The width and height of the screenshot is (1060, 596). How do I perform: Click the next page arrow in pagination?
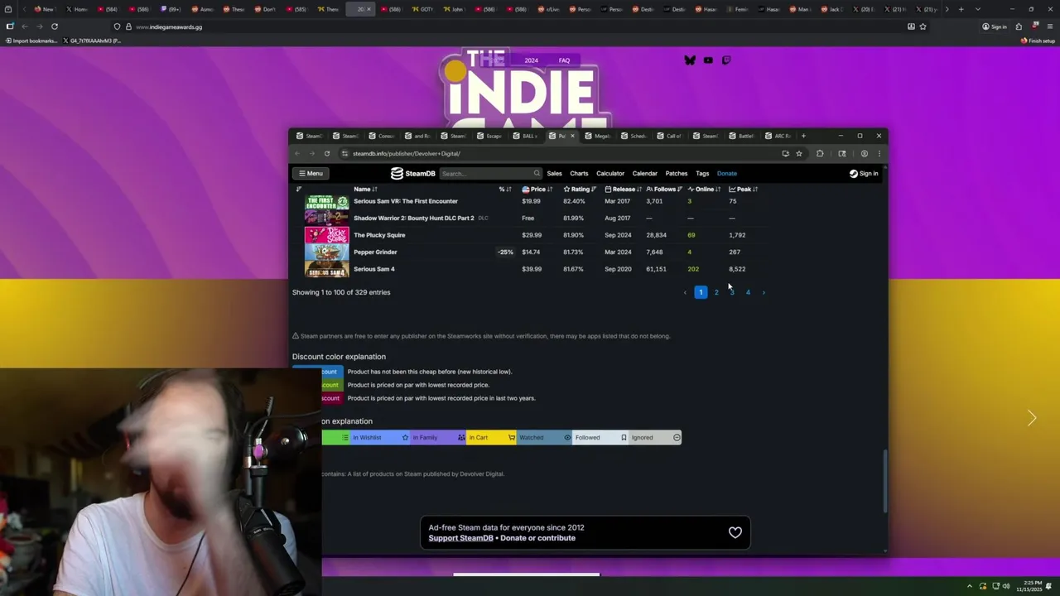tap(764, 292)
